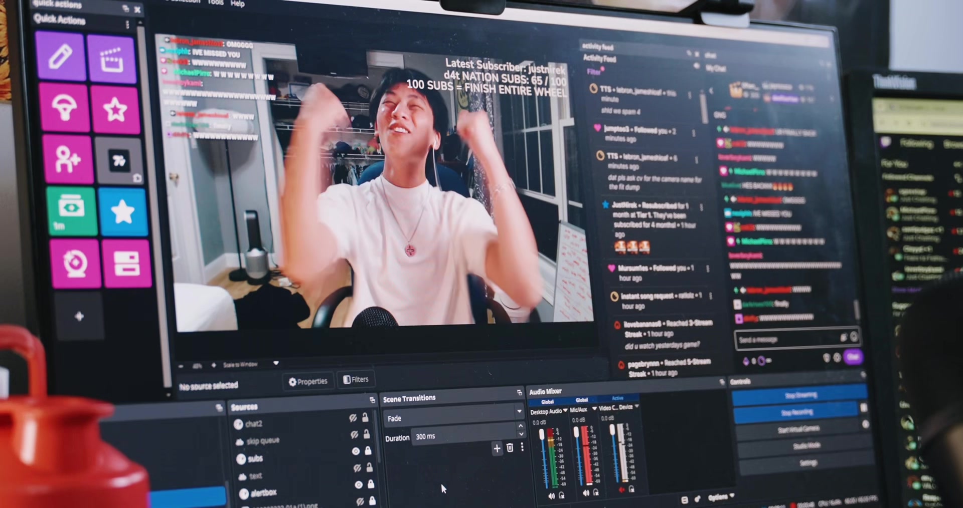Toggle visibility of chat2 source
This screenshot has width=963, height=508.
(353, 417)
